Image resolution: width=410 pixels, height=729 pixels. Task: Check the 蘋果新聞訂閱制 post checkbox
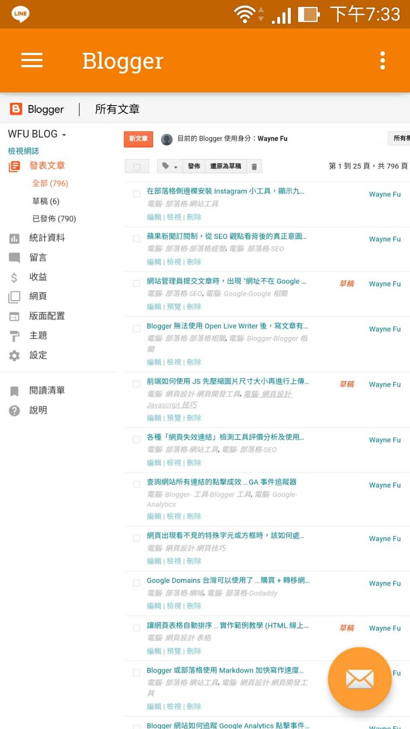[137, 239]
